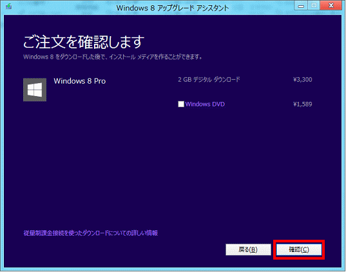Open the Windows DVD link

(205, 104)
